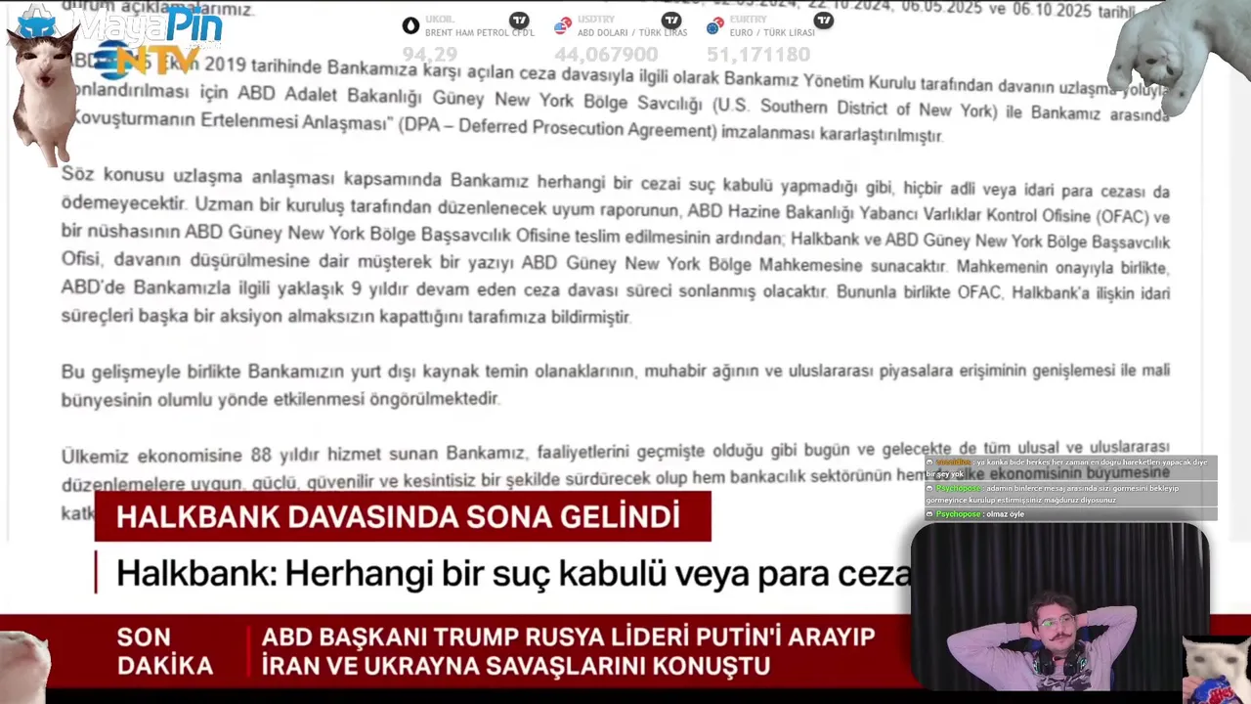
Task: Click the chat message 'olmaz öyle'
Action: [x=1006, y=514]
